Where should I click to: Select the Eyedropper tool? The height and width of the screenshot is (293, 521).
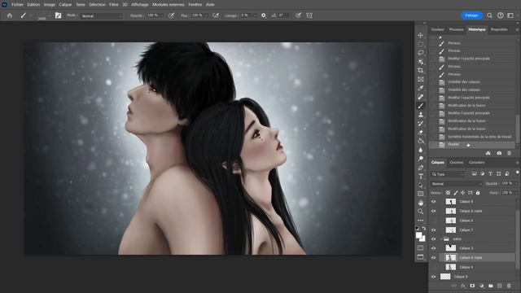point(421,88)
